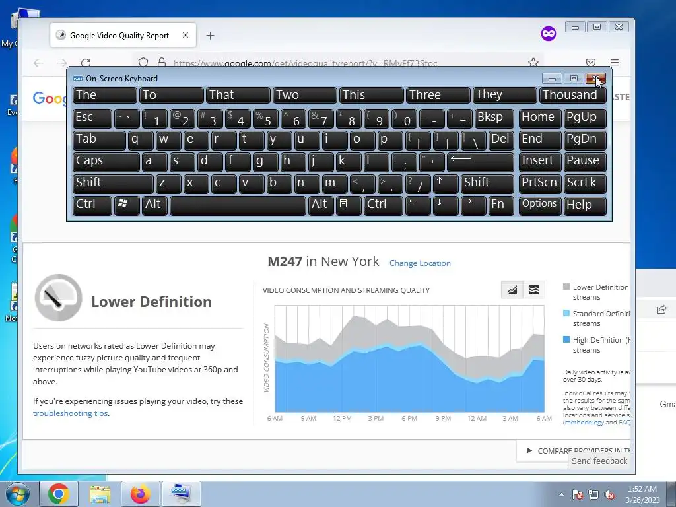Select On-Screen Keyboard taskbar icon

coord(181,494)
